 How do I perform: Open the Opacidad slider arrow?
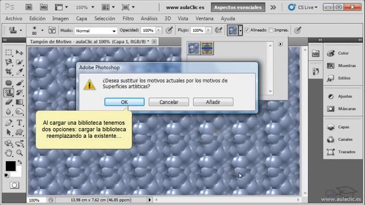(159, 30)
